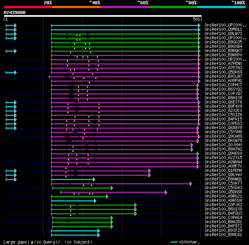Open the UniRef100_B4FDU3 hit

click(x=223, y=213)
